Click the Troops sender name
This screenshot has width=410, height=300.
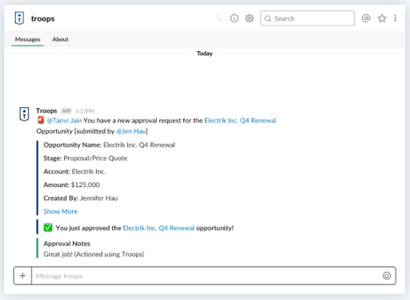[x=46, y=110]
